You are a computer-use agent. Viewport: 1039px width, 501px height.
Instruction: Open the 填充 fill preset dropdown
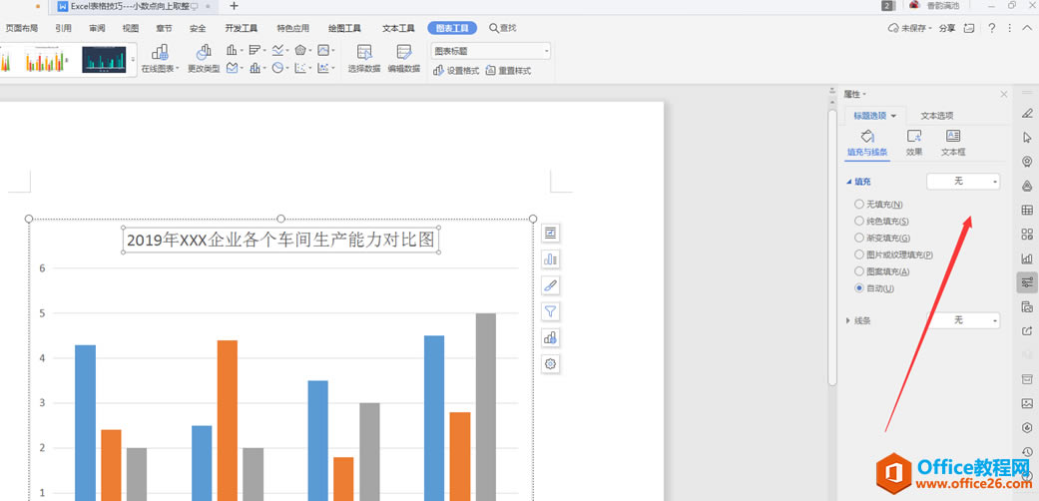tap(963, 181)
